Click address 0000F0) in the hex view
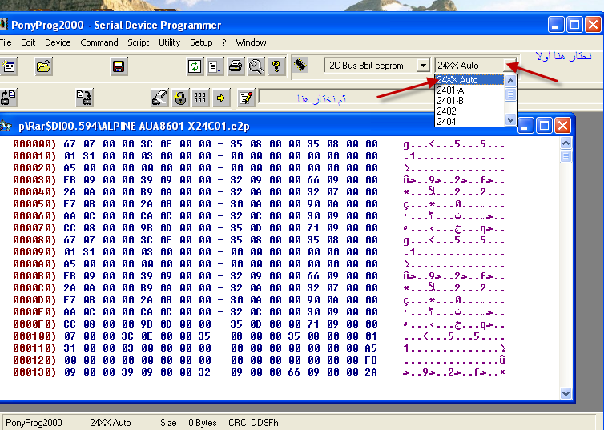Viewport: 604px width, 430px height. coord(34,324)
